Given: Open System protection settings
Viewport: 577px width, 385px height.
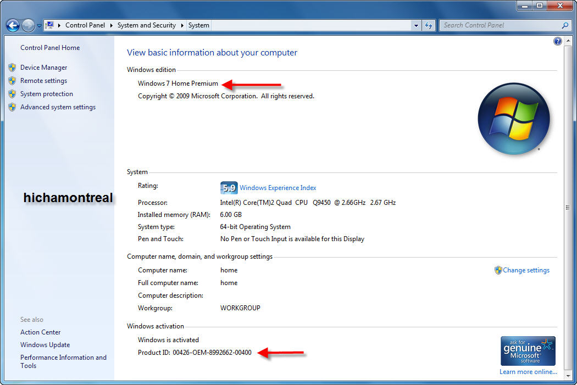Looking at the screenshot, I should pos(46,94).
